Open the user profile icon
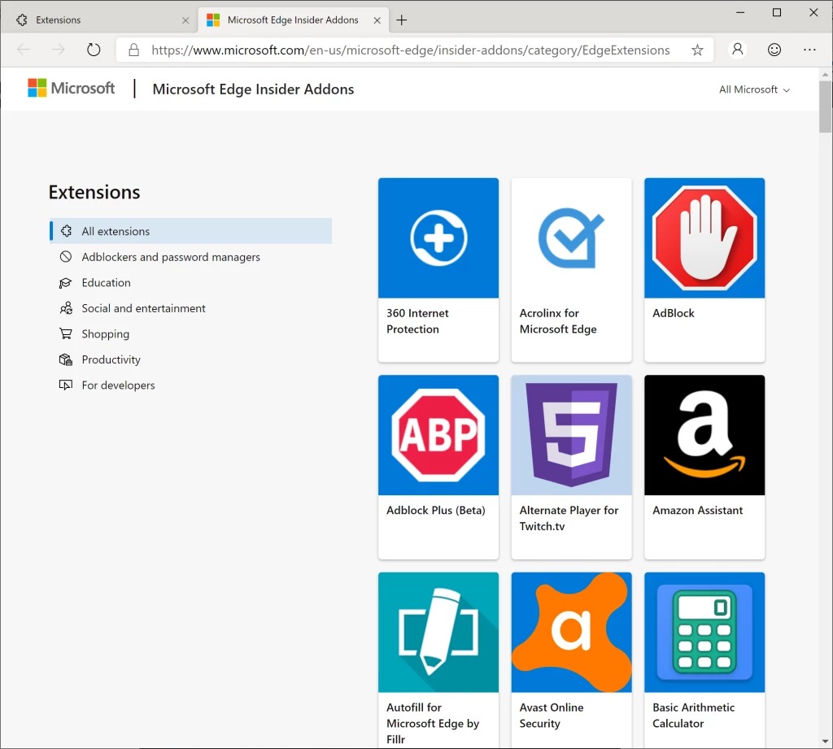This screenshot has width=833, height=749. [738, 50]
